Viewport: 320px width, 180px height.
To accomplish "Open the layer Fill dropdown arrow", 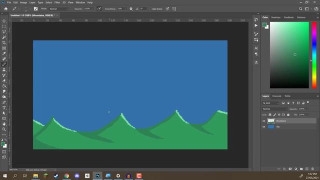I will pos(307,114).
